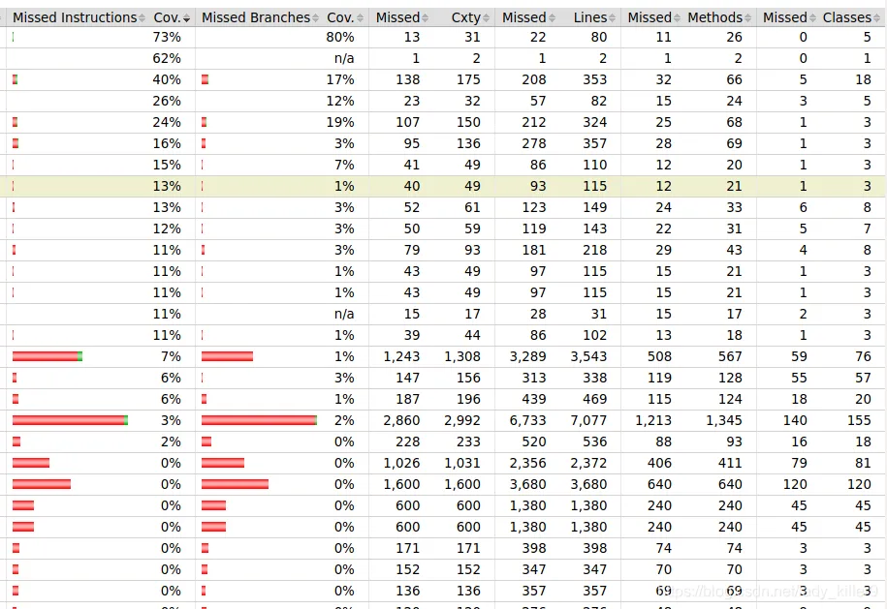Image resolution: width=887 pixels, height=609 pixels.
Task: Sort by Missed Instructions column sort arrows
Action: click(x=142, y=18)
